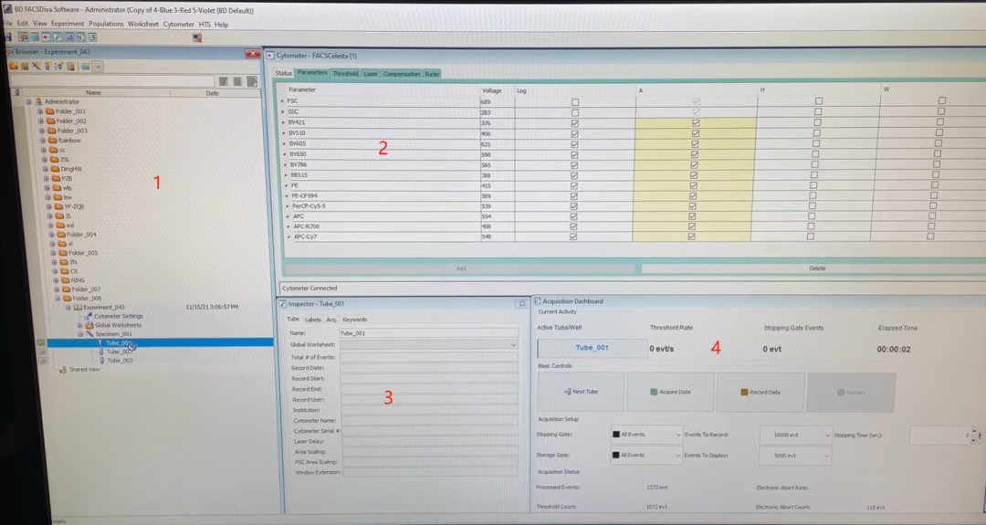Click the Next Tube button
The width and height of the screenshot is (986, 525).
[x=581, y=392]
